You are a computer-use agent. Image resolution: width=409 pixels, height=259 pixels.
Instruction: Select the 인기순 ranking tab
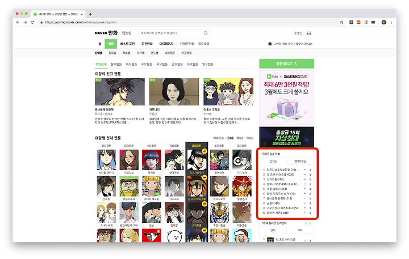point(273,162)
